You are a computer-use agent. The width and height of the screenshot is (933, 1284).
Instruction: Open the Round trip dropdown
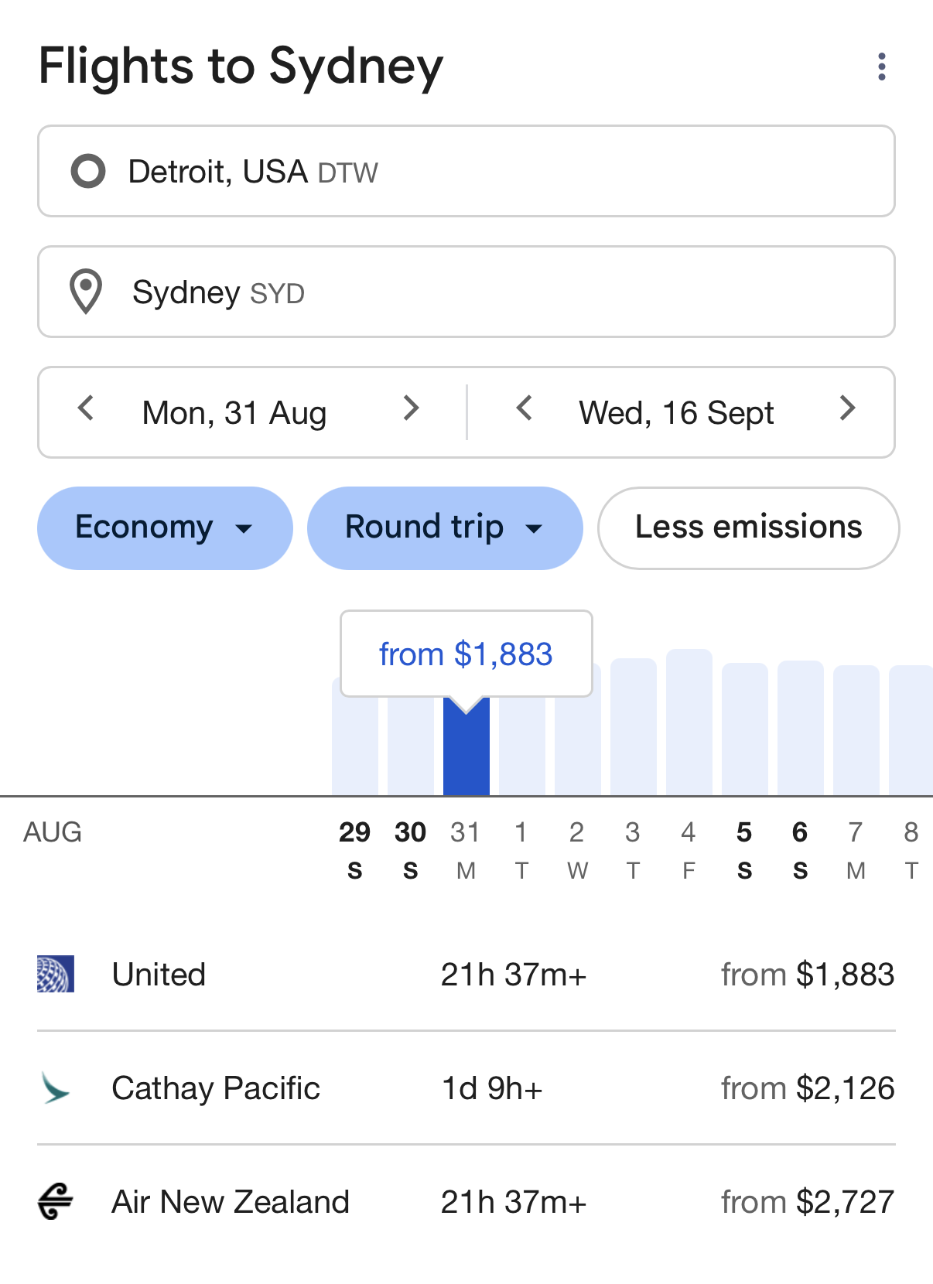click(445, 528)
